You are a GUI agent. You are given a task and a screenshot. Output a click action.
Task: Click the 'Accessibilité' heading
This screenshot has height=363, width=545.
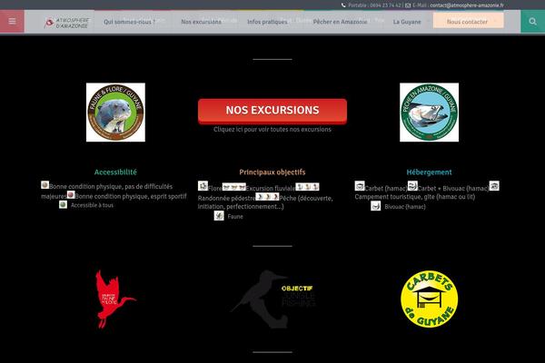(115, 172)
